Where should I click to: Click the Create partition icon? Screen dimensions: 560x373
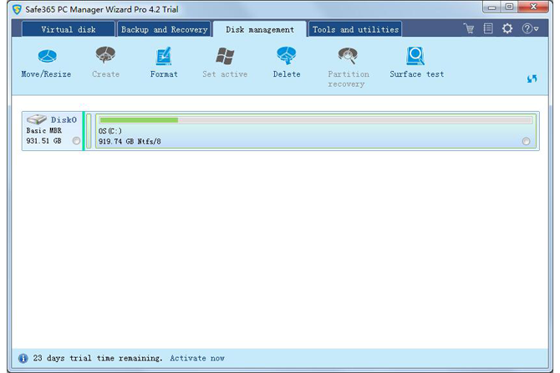[x=105, y=55]
